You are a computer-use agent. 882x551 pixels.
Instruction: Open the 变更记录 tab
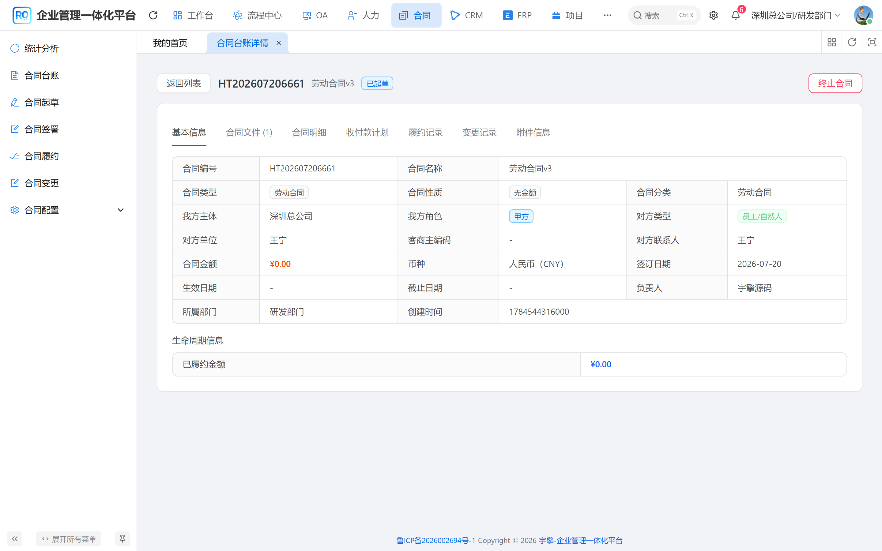pyautogui.click(x=479, y=133)
